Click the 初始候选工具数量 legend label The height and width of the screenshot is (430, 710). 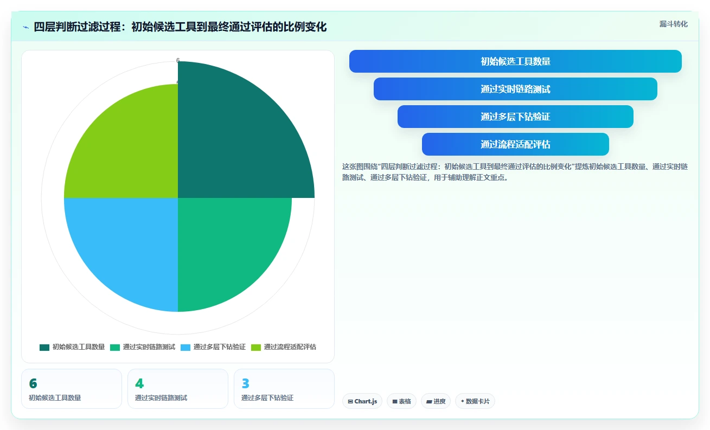[79, 347]
